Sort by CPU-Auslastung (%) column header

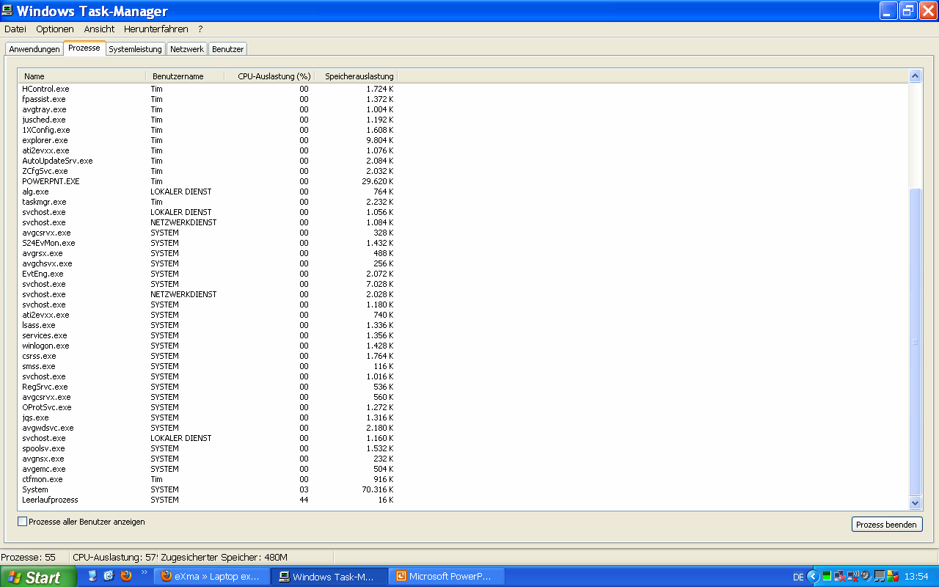pos(268,76)
